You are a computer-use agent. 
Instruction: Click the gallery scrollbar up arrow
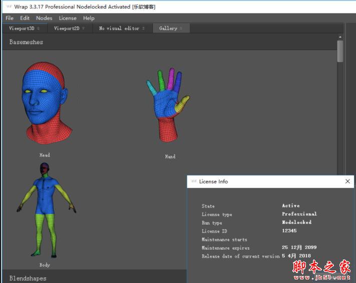tap(340, 37)
